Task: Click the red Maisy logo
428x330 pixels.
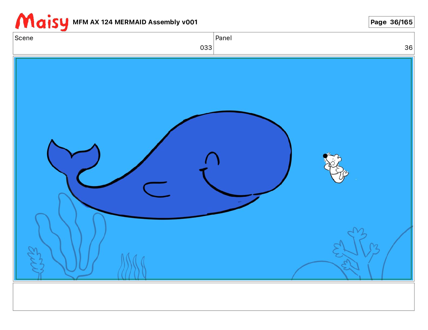Action: pyautogui.click(x=42, y=22)
